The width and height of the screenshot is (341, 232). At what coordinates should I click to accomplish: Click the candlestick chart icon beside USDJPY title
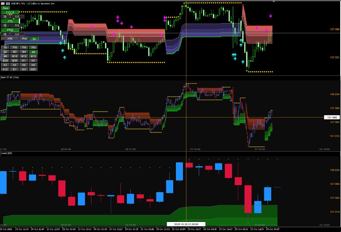tap(8, 3)
